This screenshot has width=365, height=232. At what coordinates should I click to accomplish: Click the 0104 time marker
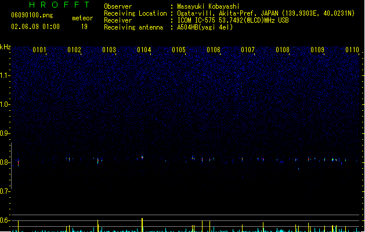coord(144,50)
